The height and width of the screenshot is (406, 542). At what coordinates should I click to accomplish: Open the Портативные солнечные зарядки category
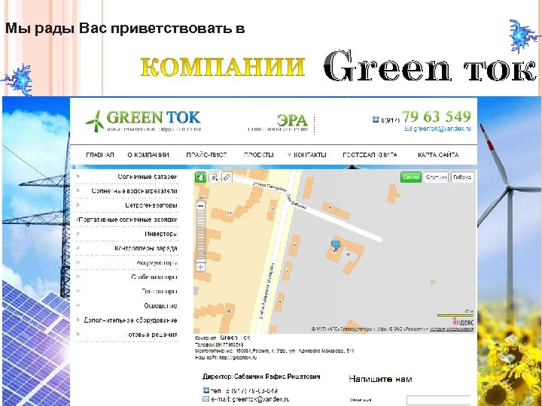128,220
